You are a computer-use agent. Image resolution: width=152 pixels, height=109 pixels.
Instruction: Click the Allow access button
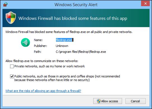pyautogui.click(x=107, y=101)
